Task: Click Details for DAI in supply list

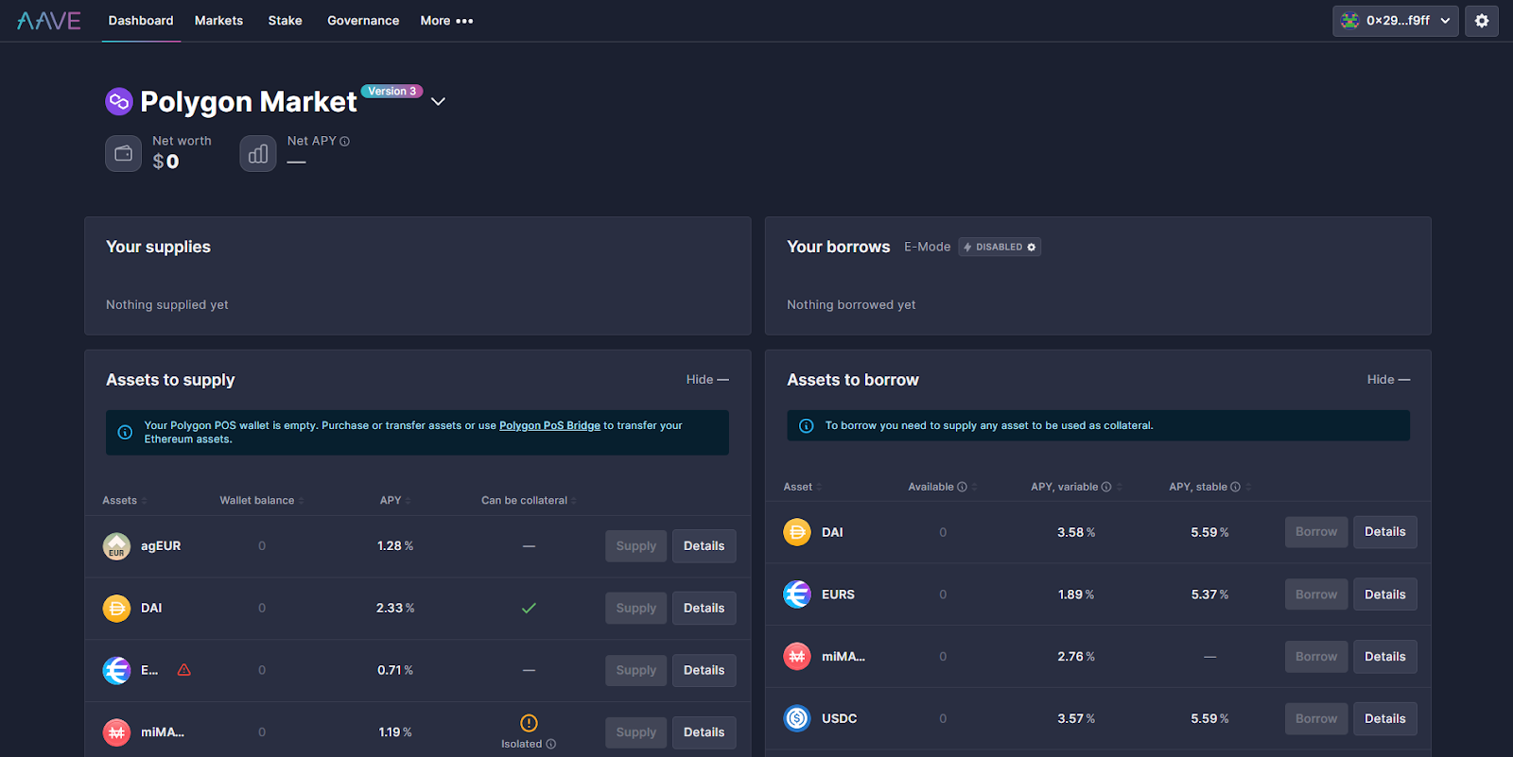Action: pos(704,609)
